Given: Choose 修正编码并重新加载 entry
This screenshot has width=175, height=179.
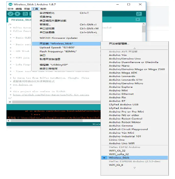Looking at the screenshot, I should 66,21.
